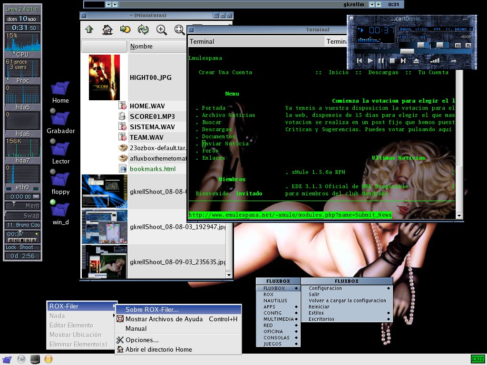The width and height of the screenshot is (487, 365).
Task: Click the XMMS balance slider
Action: 440,45
